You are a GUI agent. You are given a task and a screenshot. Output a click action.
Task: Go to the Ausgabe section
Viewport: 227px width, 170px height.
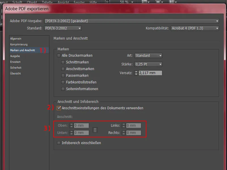(15, 56)
